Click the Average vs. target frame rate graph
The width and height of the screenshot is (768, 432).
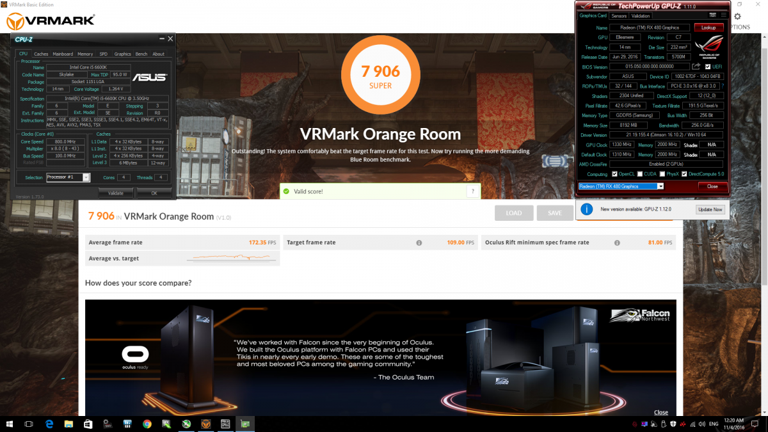click(232, 258)
